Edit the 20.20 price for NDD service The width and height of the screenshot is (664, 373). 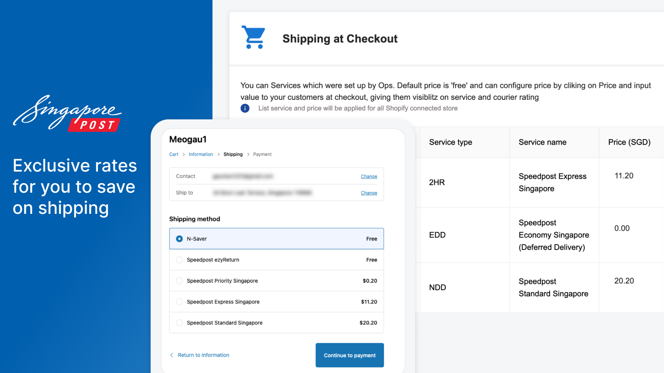624,281
